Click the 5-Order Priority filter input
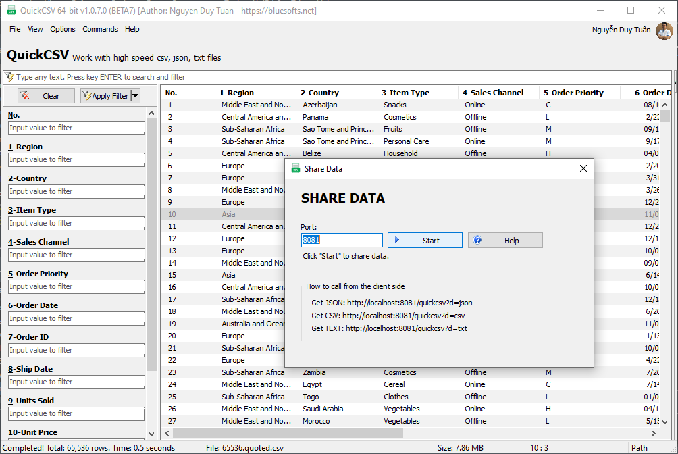Image resolution: width=678 pixels, height=454 pixels. click(x=76, y=286)
